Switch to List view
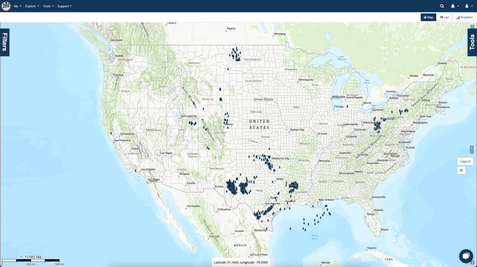The image size is (477, 267). (x=444, y=17)
